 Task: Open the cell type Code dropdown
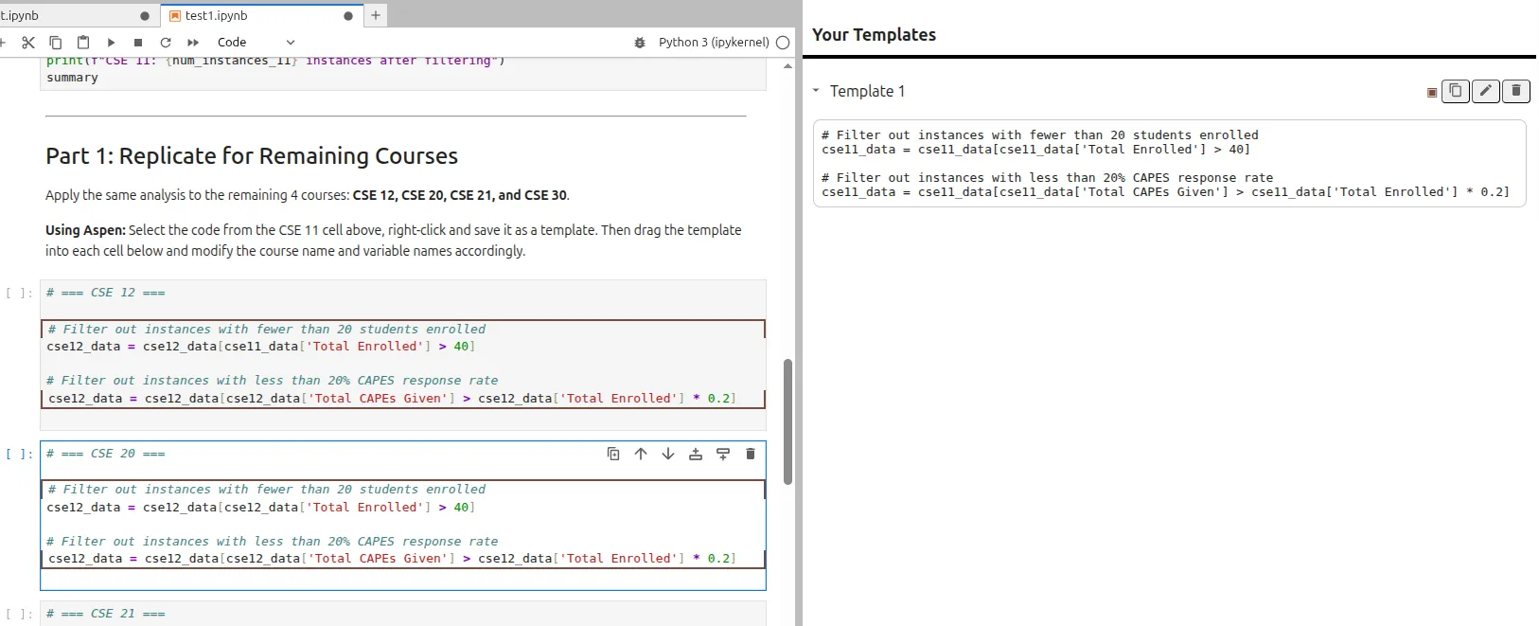click(x=256, y=43)
